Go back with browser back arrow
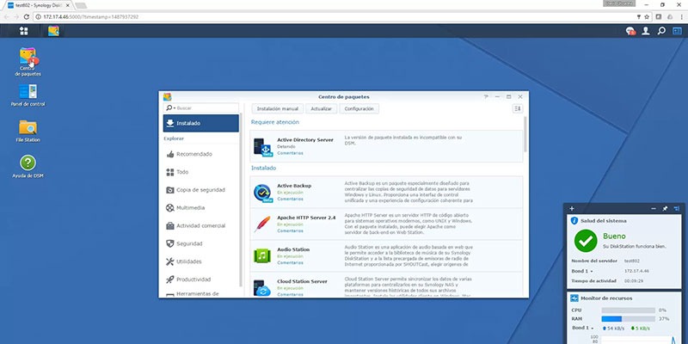688x344 pixels. coord(7,16)
